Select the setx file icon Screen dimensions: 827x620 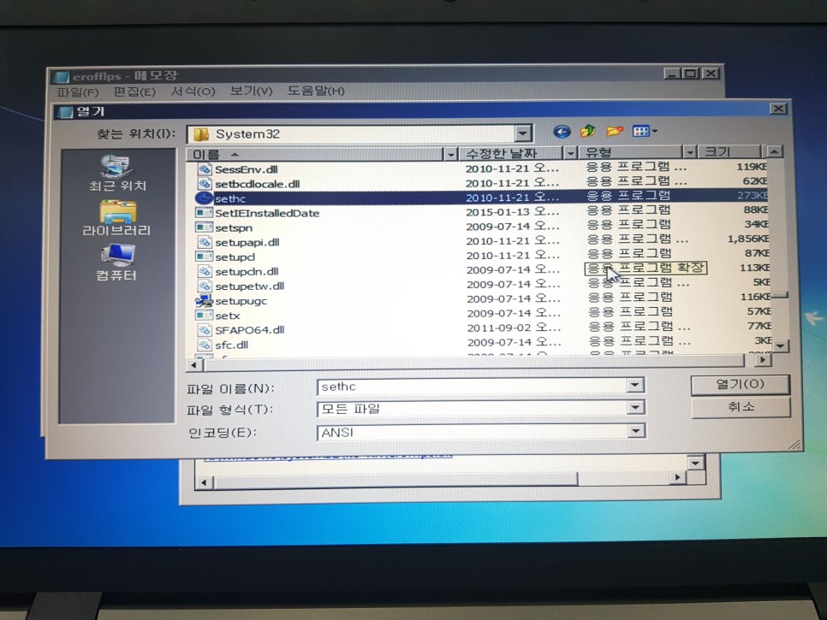point(204,316)
